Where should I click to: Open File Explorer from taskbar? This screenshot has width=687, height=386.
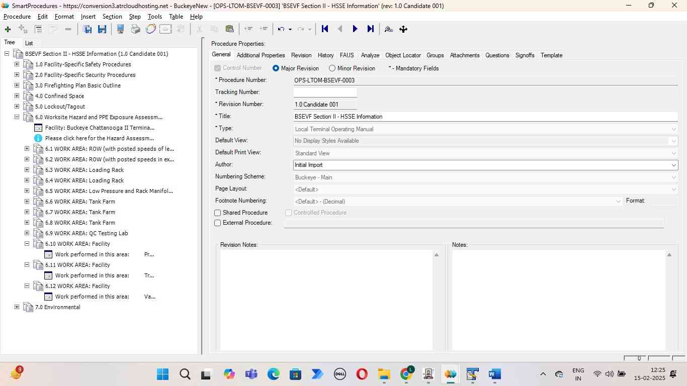click(x=384, y=374)
